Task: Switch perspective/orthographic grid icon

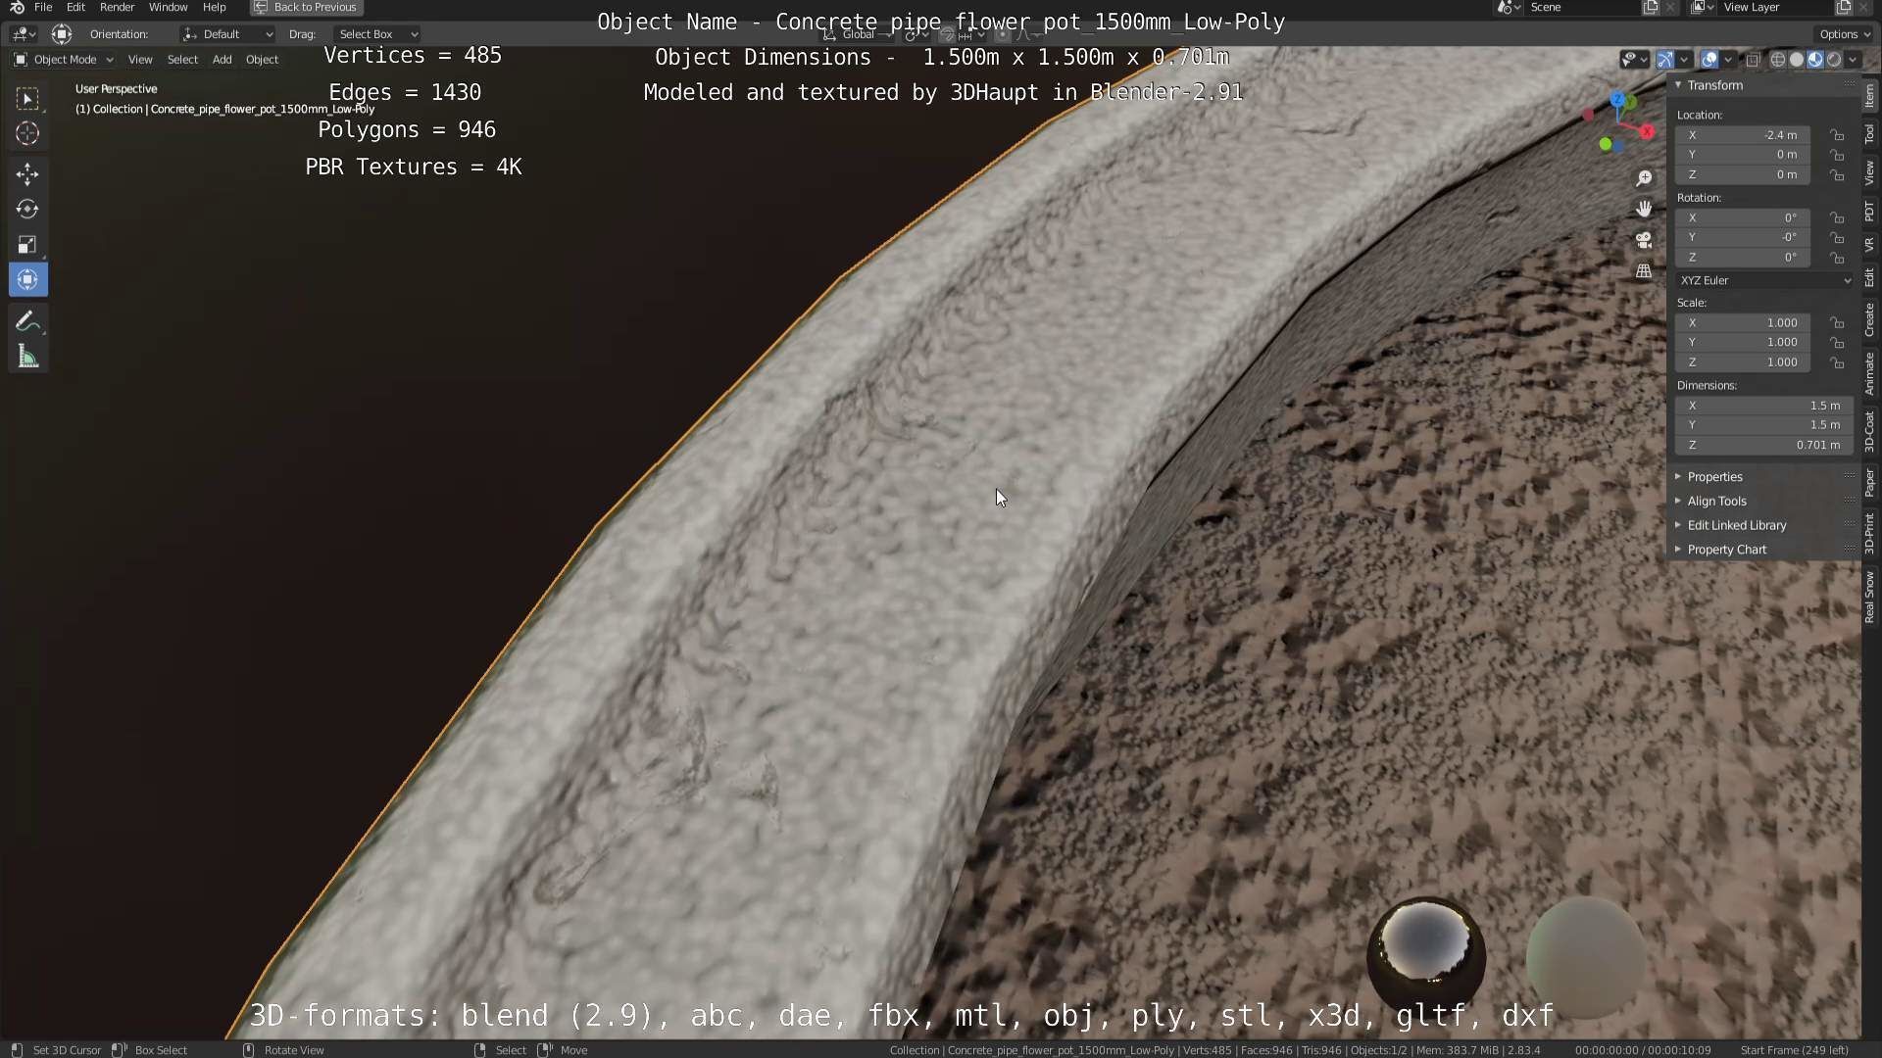Action: point(1644,271)
